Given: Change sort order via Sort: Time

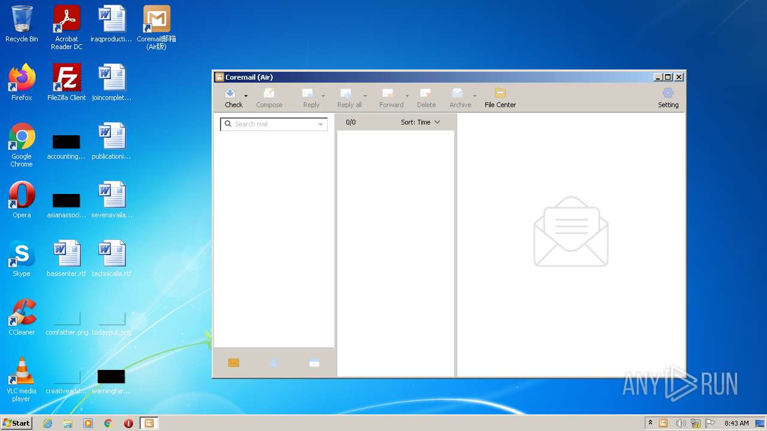Looking at the screenshot, I should pos(420,122).
